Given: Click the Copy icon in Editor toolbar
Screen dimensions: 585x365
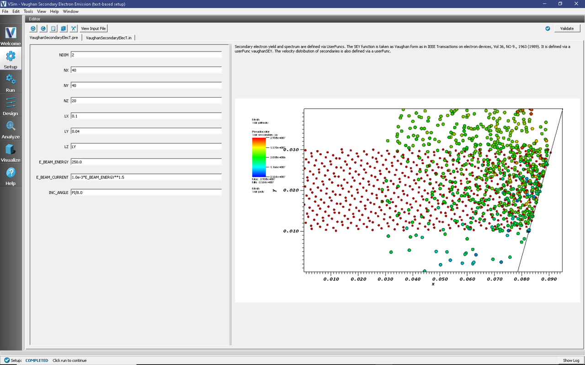Looking at the screenshot, I should click(x=64, y=28).
